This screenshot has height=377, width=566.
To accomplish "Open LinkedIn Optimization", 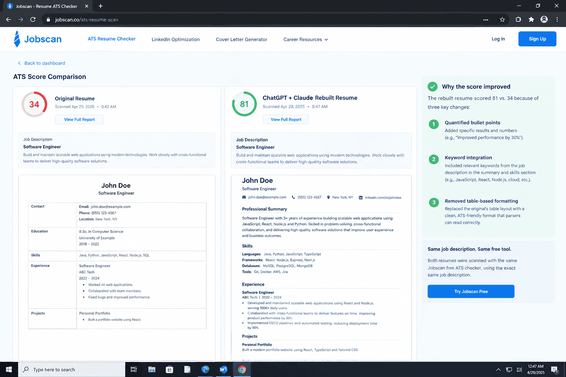I will 176,39.
